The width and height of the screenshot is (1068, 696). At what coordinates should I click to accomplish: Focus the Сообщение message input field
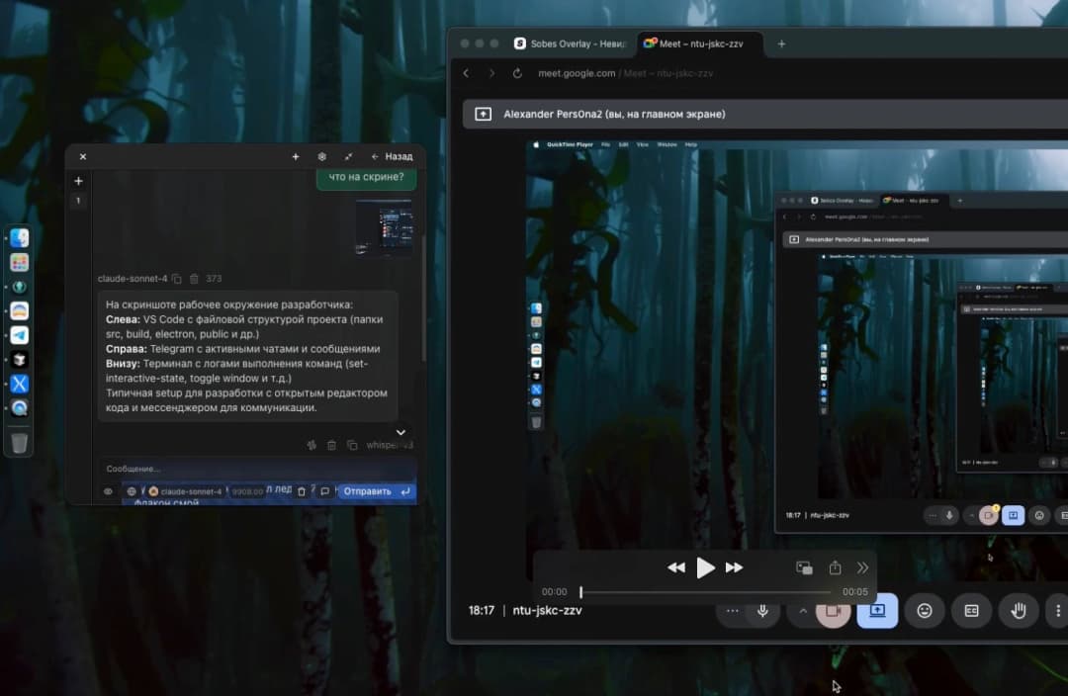click(258, 469)
